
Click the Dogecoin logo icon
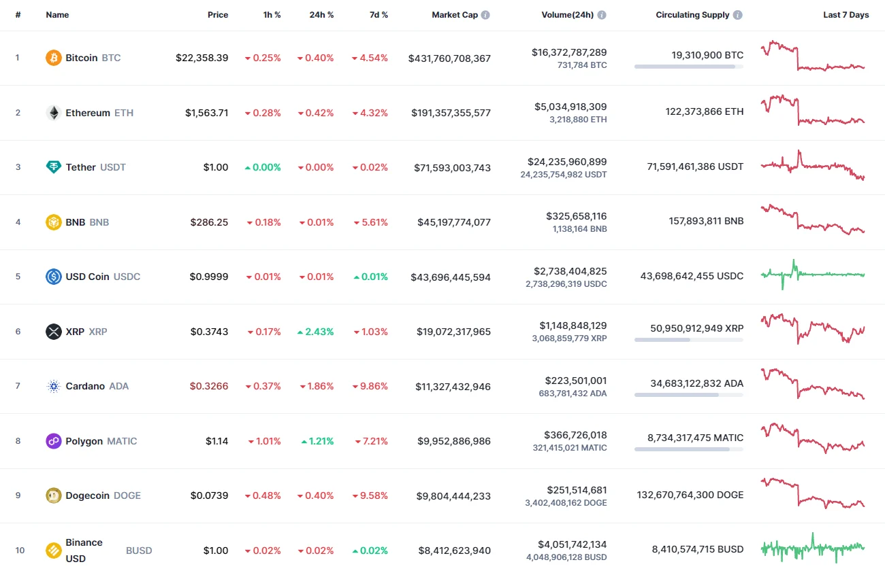pyautogui.click(x=53, y=495)
